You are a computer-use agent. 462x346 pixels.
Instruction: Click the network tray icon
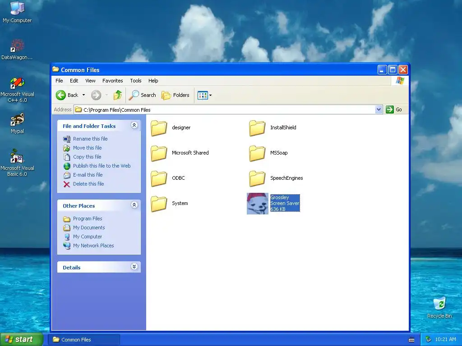[x=428, y=340]
